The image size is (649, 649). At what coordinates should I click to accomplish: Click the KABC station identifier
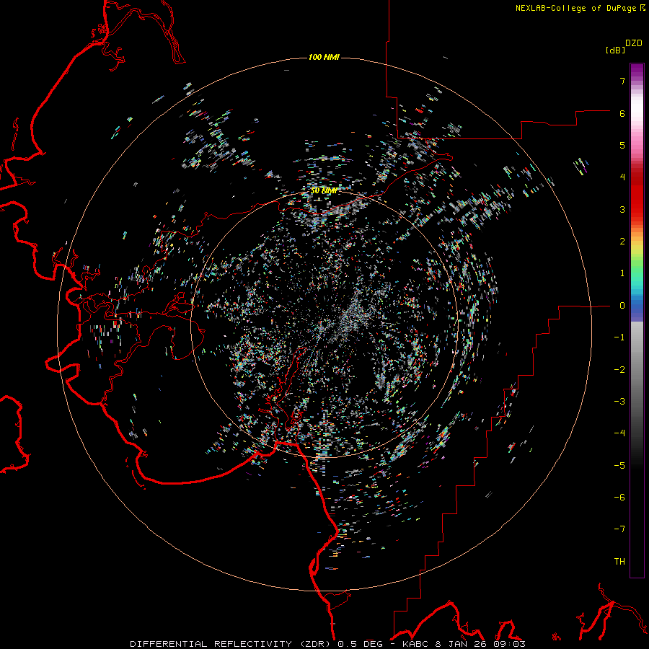click(416, 644)
